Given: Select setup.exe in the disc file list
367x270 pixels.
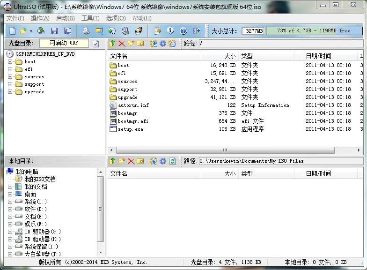Looking at the screenshot, I should click(130, 129).
